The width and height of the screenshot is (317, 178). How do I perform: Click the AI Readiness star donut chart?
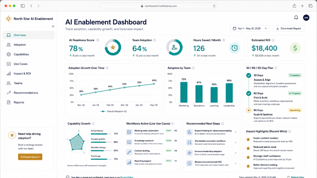tap(113, 47)
